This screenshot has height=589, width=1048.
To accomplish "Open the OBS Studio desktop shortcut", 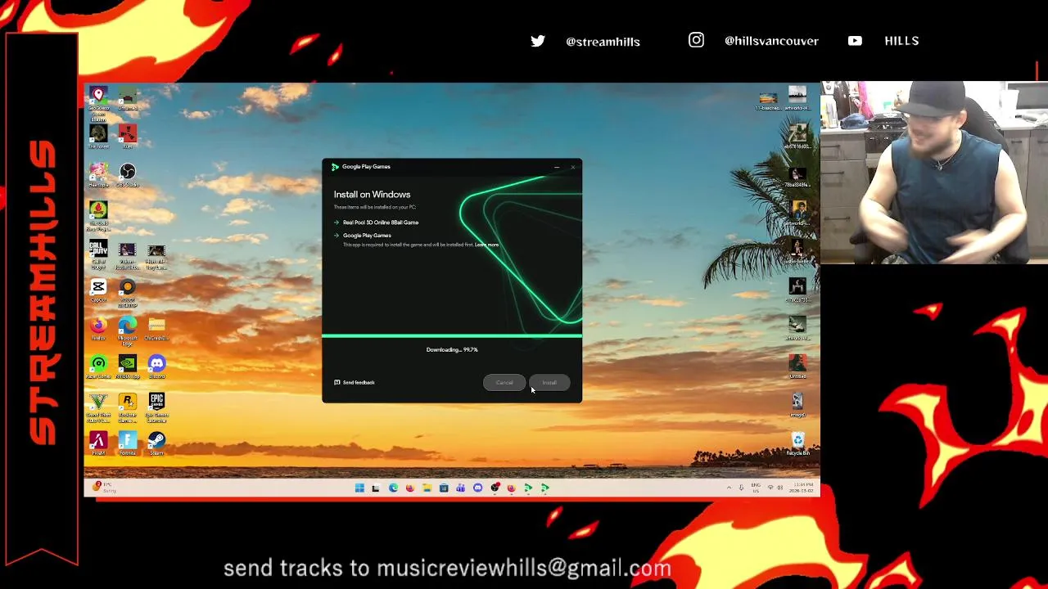I will 127,175.
